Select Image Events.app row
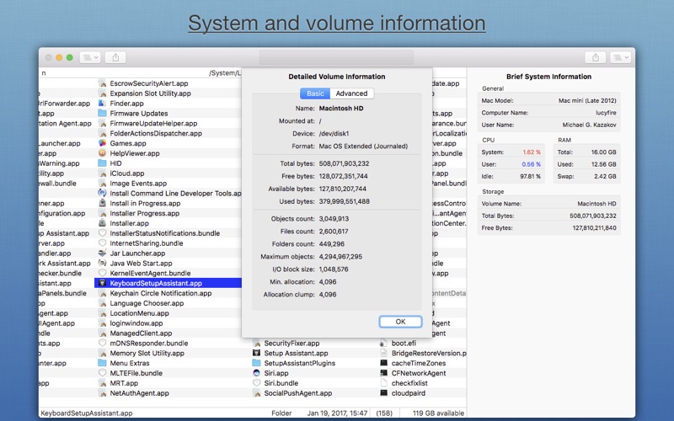The image size is (674, 421). [168, 183]
